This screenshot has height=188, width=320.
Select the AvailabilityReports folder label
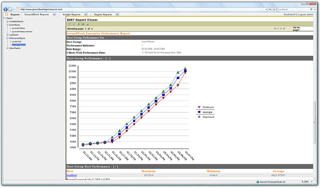(16, 21)
